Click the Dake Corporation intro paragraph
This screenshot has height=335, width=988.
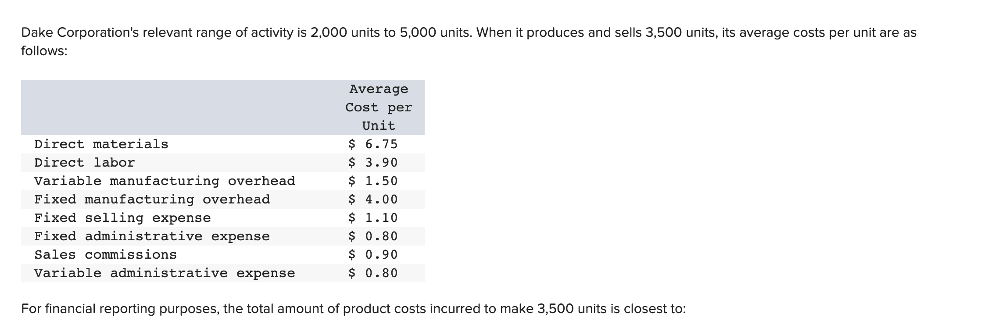[x=469, y=42]
